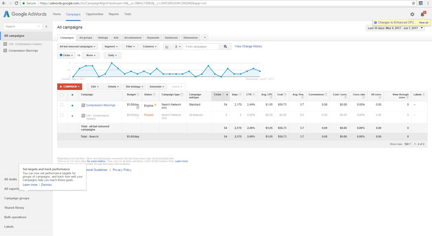Screen dimensions: 432x236
Task: Switch to the Ad extensions tab
Action: (x=133, y=38)
